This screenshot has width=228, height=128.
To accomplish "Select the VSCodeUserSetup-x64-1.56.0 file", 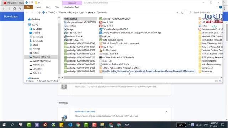I will (115, 29).
